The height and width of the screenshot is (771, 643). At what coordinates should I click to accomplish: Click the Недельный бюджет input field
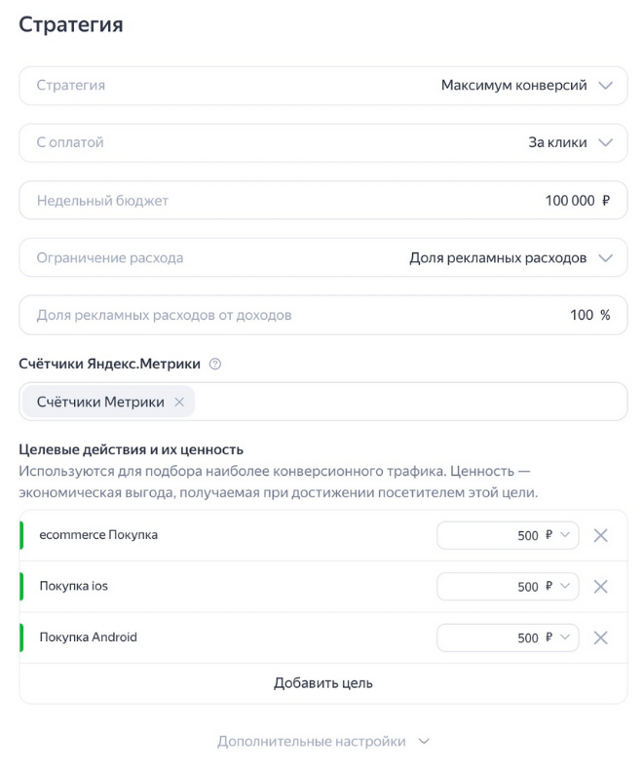click(x=322, y=201)
